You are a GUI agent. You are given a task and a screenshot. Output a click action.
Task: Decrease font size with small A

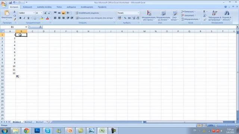[49, 13]
